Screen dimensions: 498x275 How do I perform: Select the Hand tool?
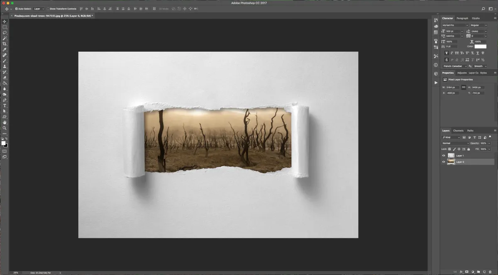point(5,122)
